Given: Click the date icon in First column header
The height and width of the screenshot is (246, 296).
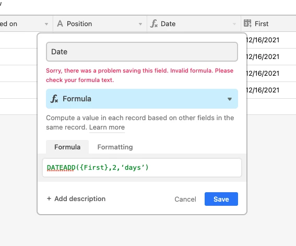Looking at the screenshot, I should (247, 24).
